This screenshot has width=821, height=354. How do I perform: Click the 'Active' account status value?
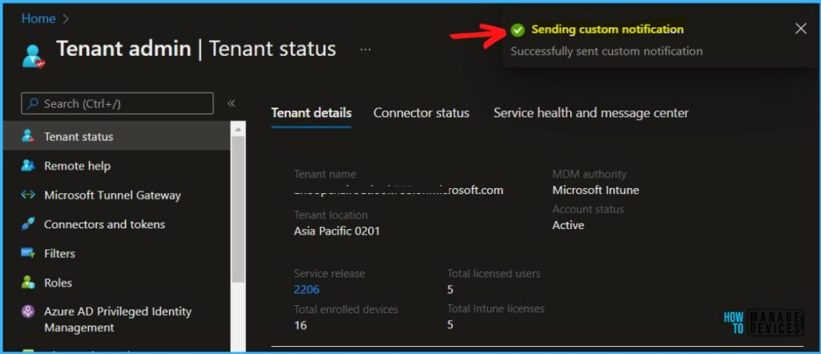pos(568,225)
